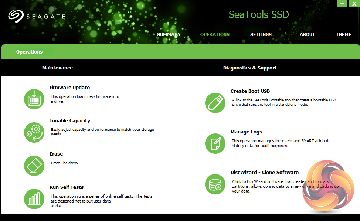Click the green Operations section label
This screenshot has width=360, height=221.
click(30, 52)
